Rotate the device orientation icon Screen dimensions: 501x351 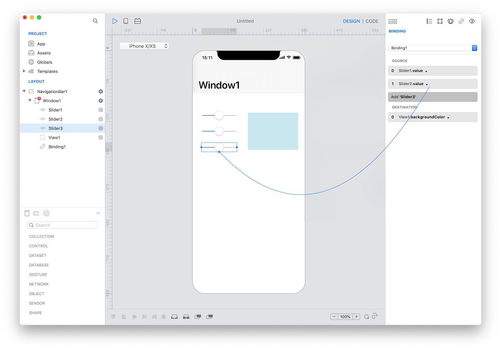pyautogui.click(x=375, y=316)
